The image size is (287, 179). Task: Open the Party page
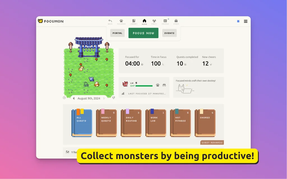(x=154, y=21)
